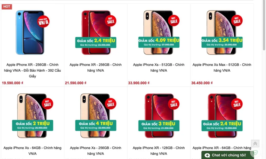Screen dimensions: 266x159
Task: Open 'Apple iPhone Xs - 512GB' title link
Action: [x=159, y=68]
